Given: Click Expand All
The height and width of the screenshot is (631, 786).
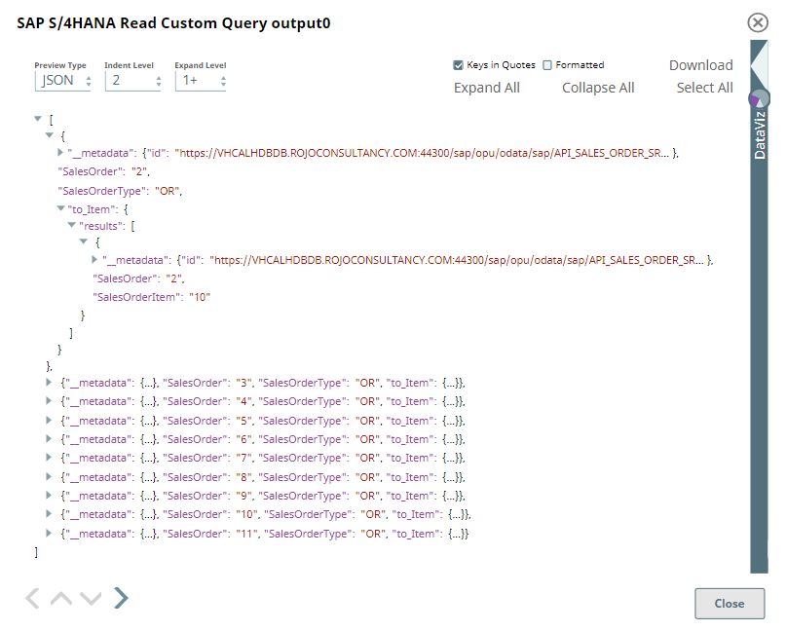Looking at the screenshot, I should tap(487, 88).
